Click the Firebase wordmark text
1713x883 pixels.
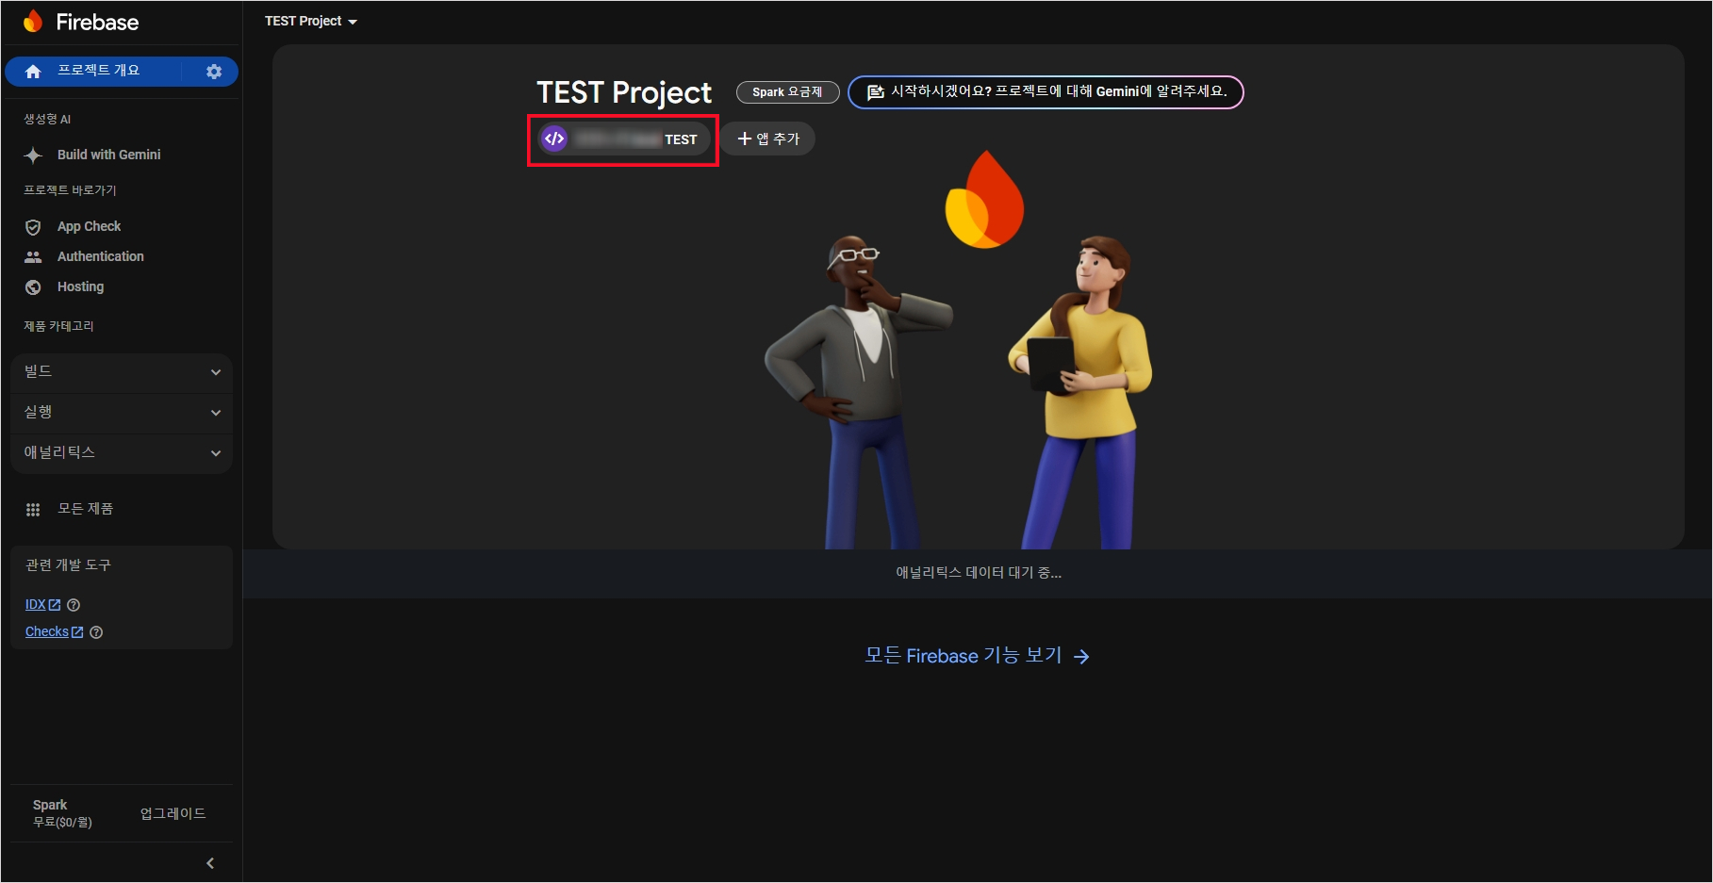coord(97,23)
